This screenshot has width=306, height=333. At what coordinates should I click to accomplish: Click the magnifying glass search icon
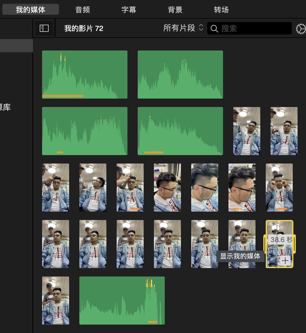pos(214,29)
